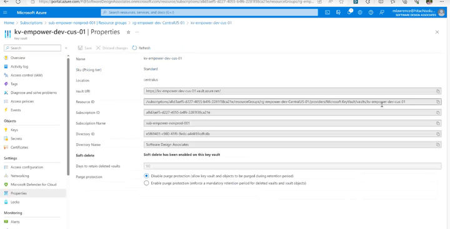Open Events in the resource menu
450x229 pixels.
[16, 110]
